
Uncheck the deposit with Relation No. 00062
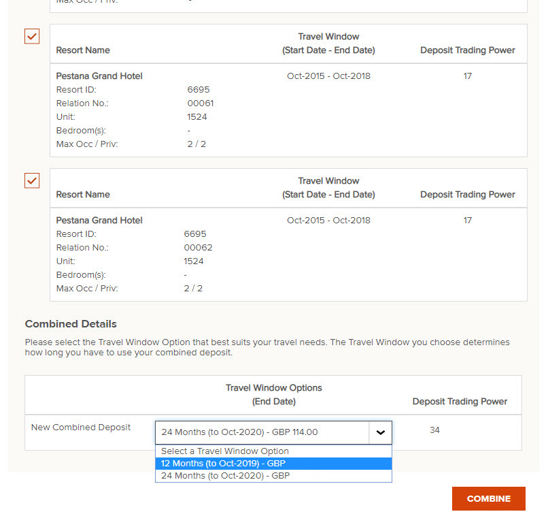tap(32, 180)
